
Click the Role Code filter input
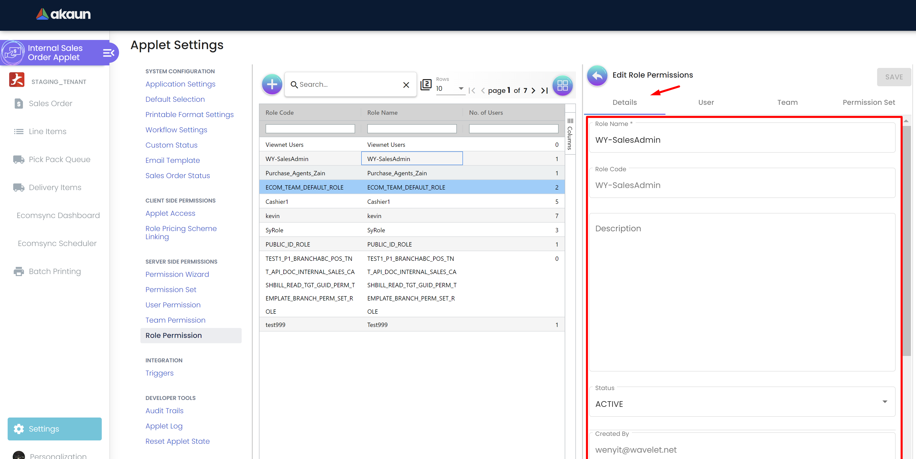(x=310, y=129)
